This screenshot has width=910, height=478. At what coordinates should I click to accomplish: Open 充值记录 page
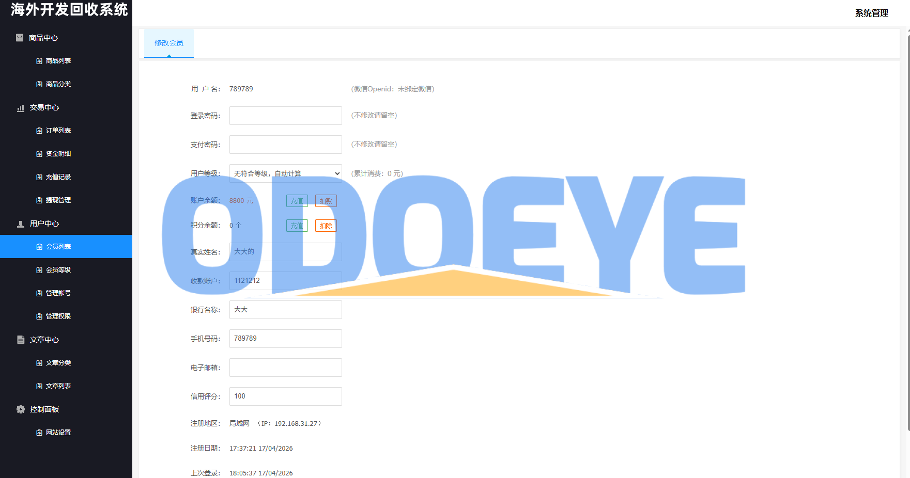point(66,177)
